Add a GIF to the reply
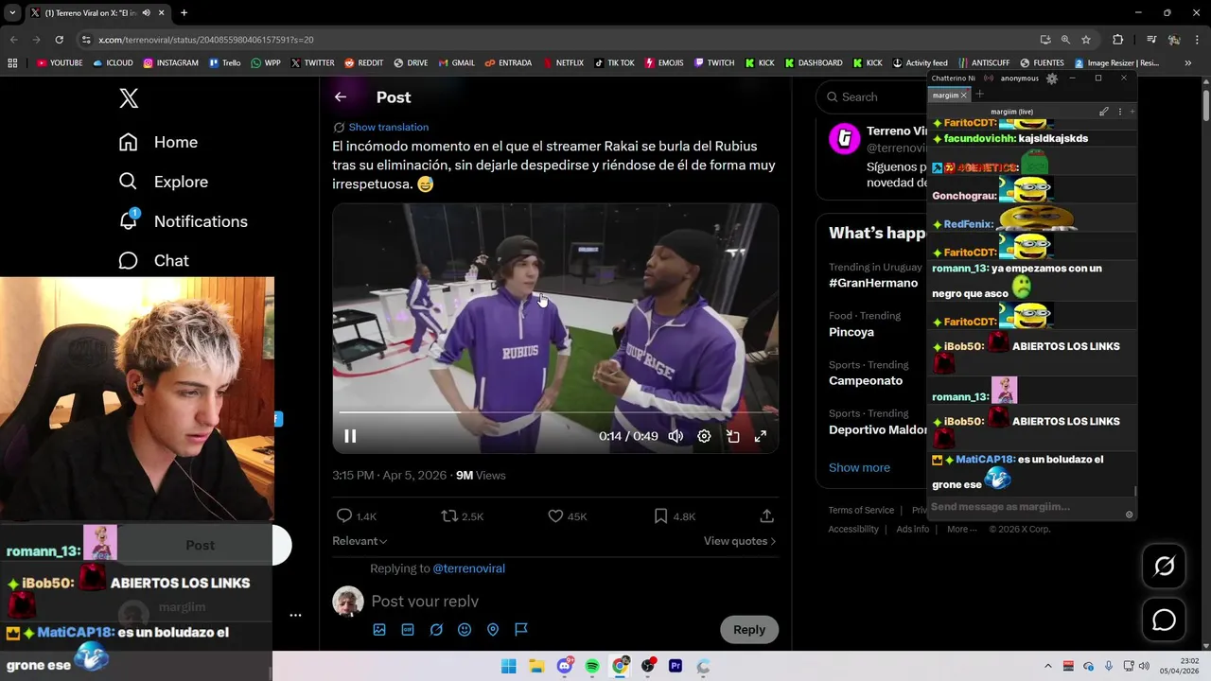 (408, 629)
